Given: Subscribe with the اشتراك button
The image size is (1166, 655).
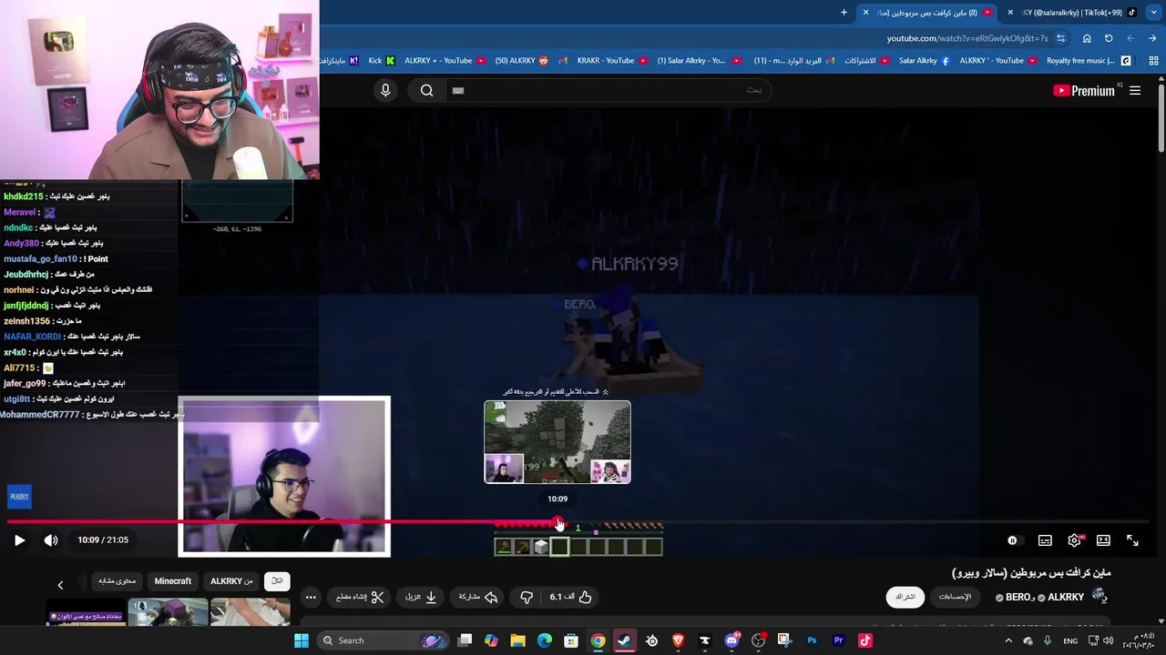Looking at the screenshot, I should [905, 597].
